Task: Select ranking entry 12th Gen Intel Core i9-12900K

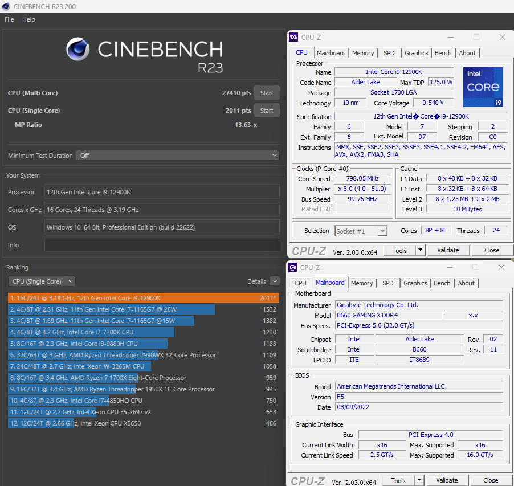Action: point(143,298)
